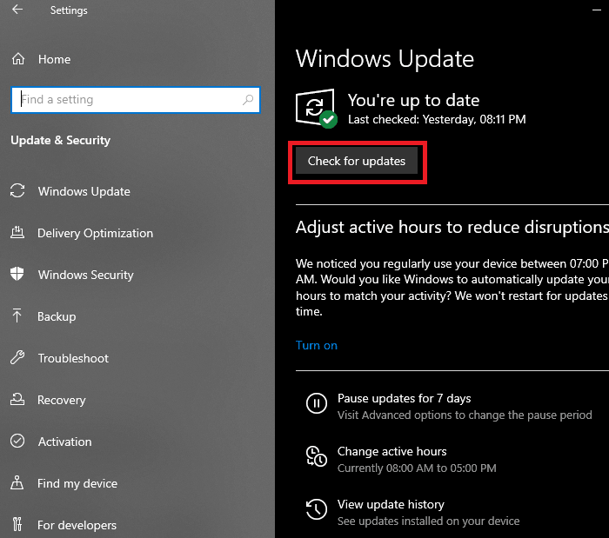Click the Backup upload arrow icon
The height and width of the screenshot is (538, 609).
(x=17, y=315)
